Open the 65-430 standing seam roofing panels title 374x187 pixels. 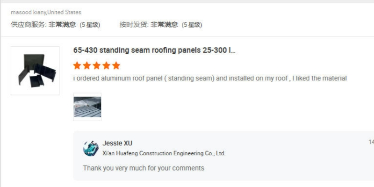[154, 50]
